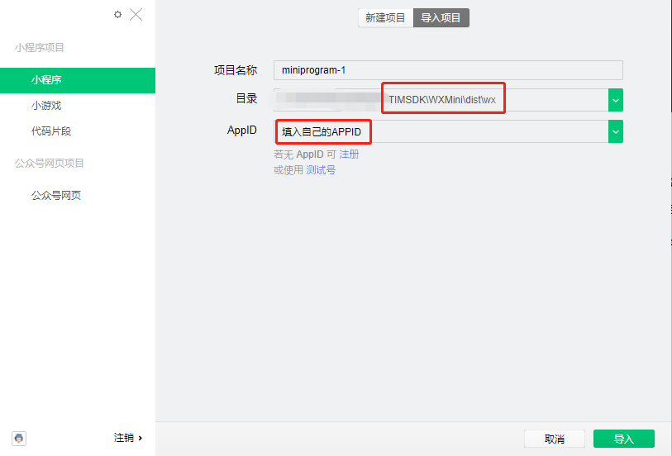Screen dimensions: 672x456
Task: Switch to the 导入项目 tab
Action: click(441, 18)
